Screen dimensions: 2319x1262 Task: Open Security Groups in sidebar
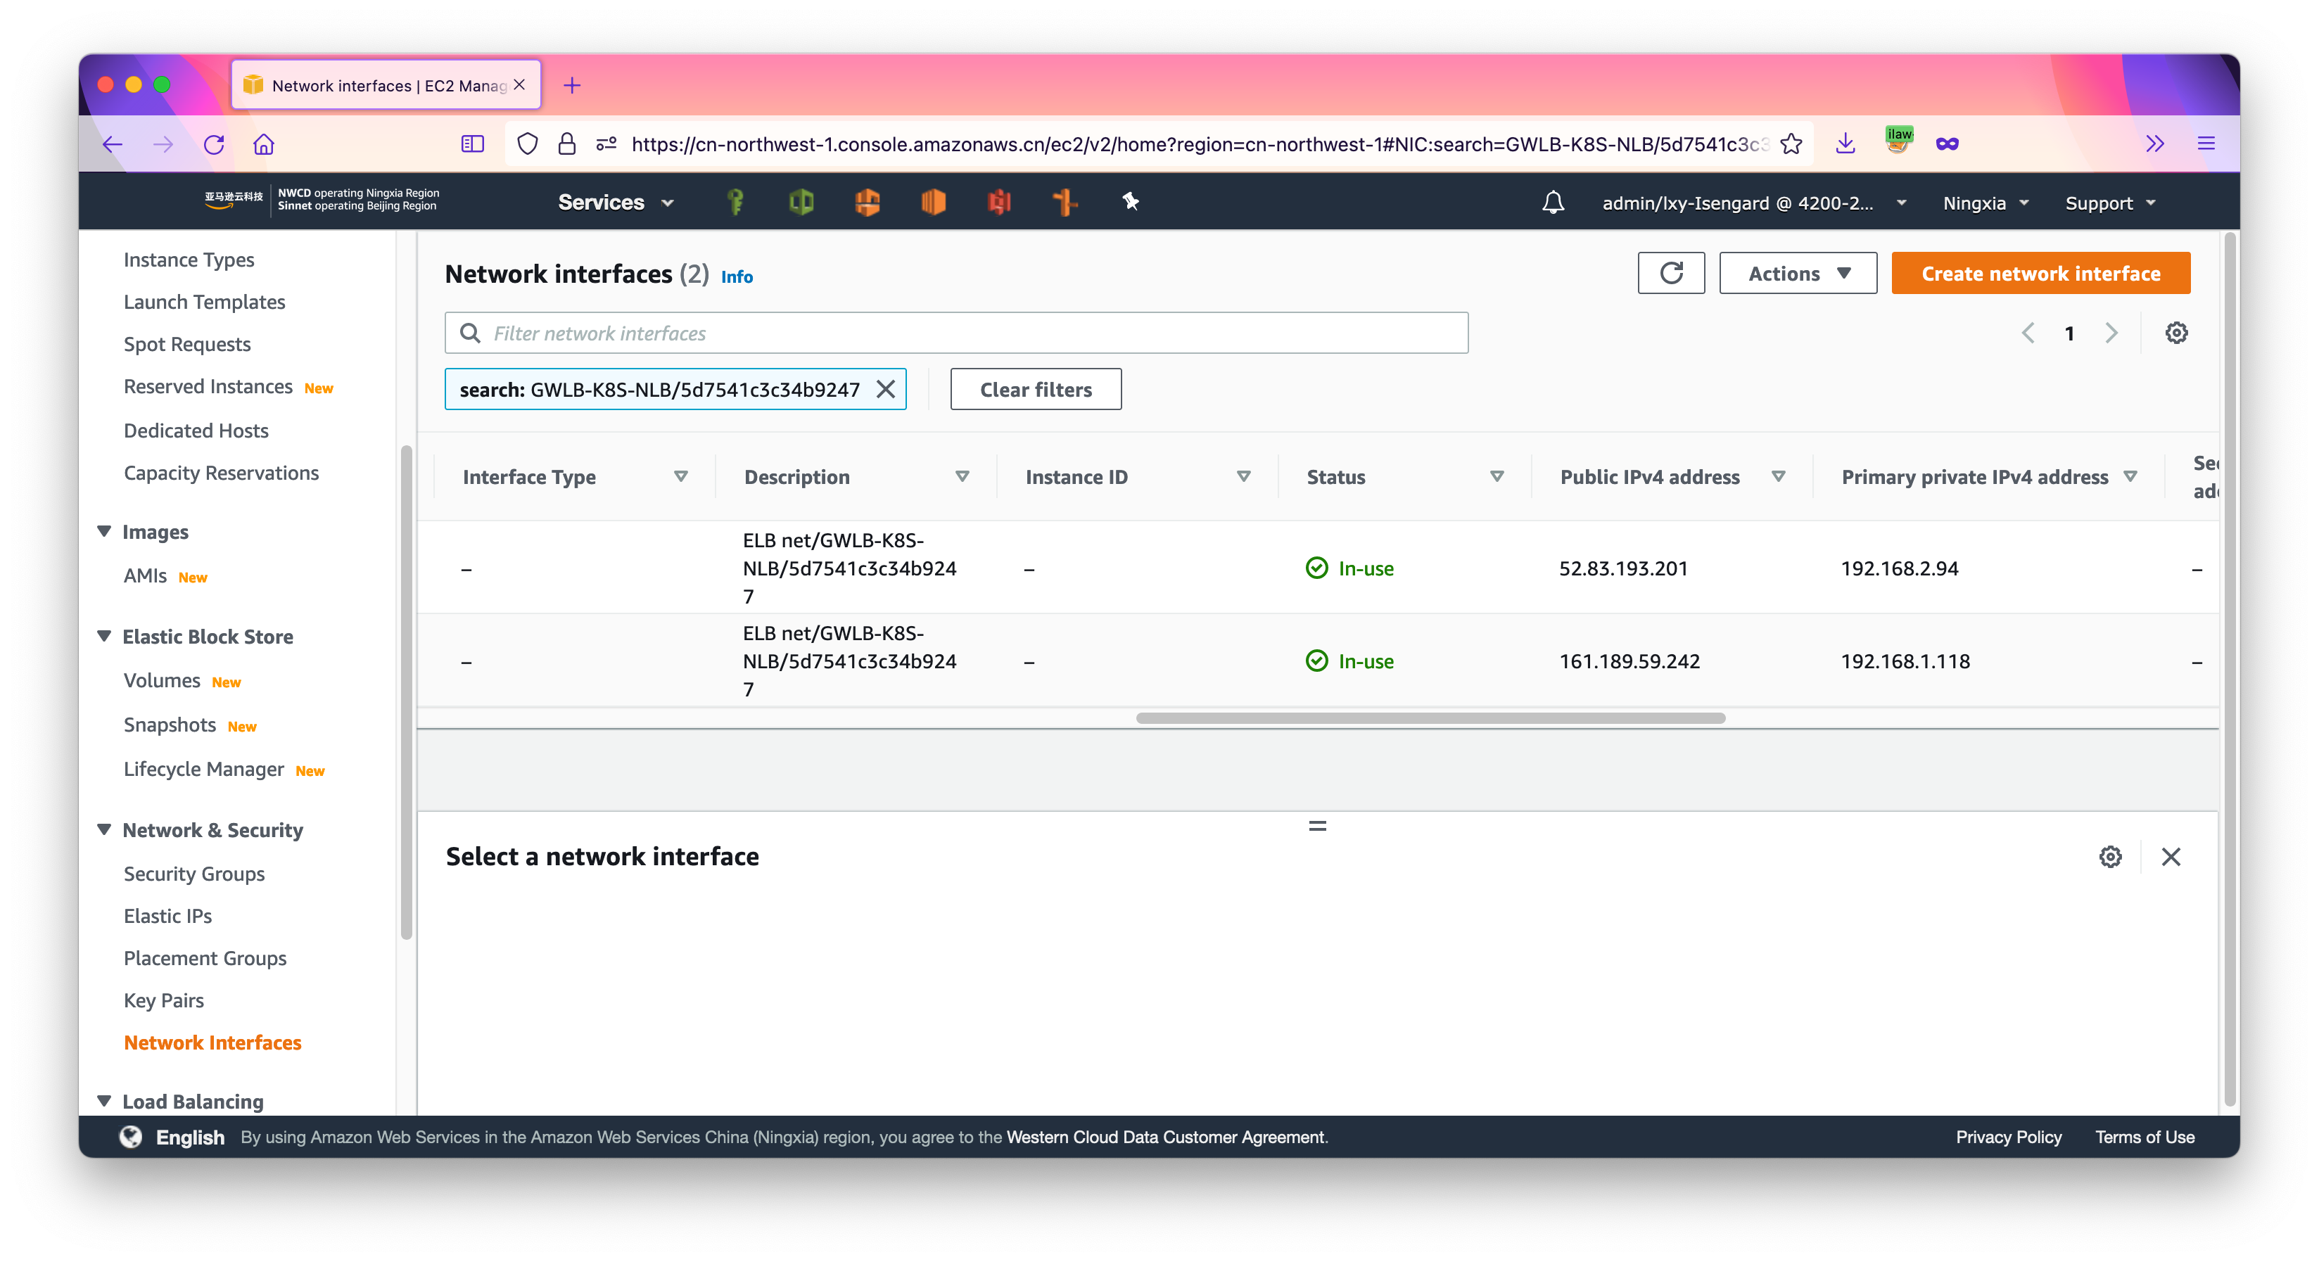[x=194, y=874]
